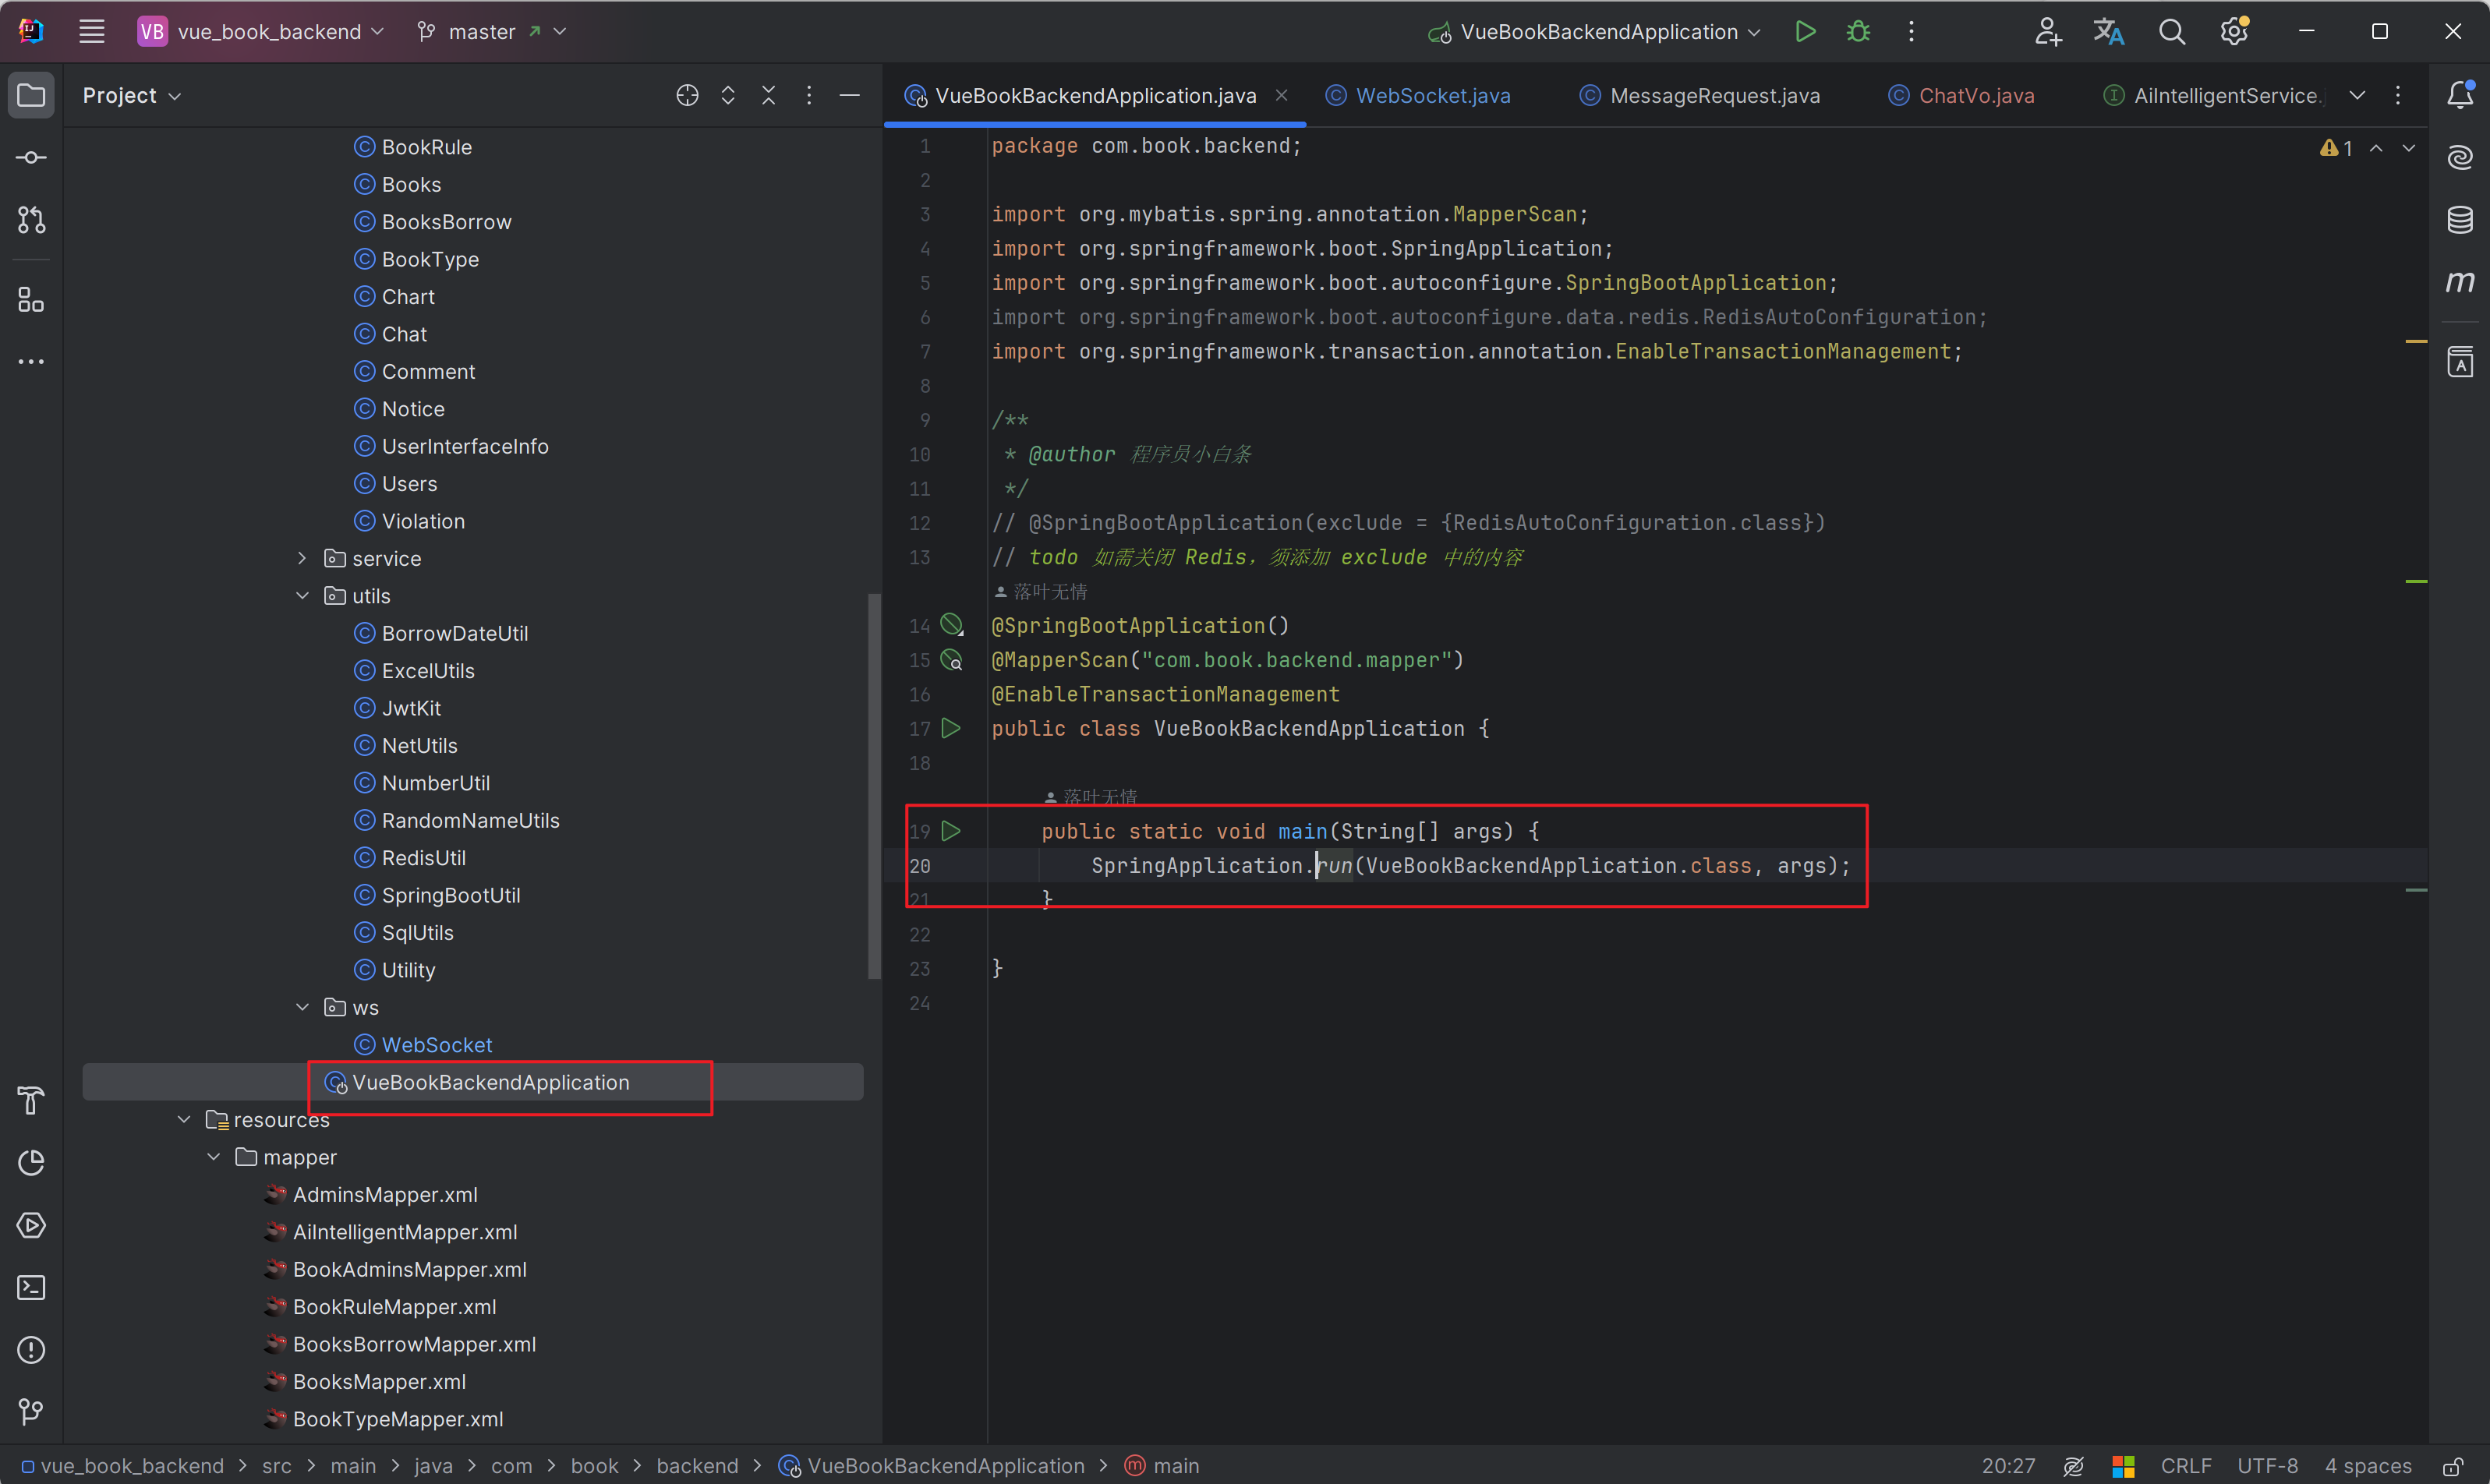Viewport: 2490px width, 1484px height.
Task: Open the Problems tool window
Action: point(31,1350)
